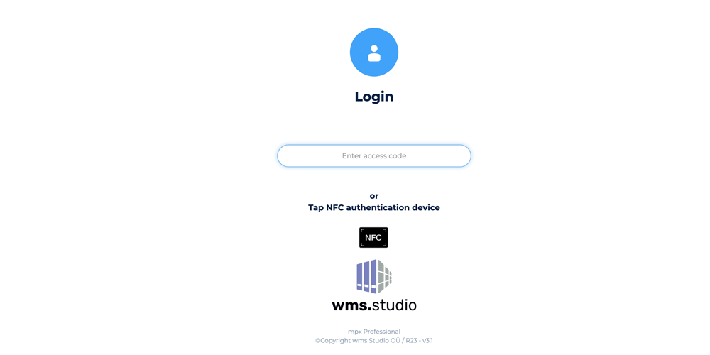Click the purple shelf columns in logo
Screen dimensions: 710x355
coord(367,276)
